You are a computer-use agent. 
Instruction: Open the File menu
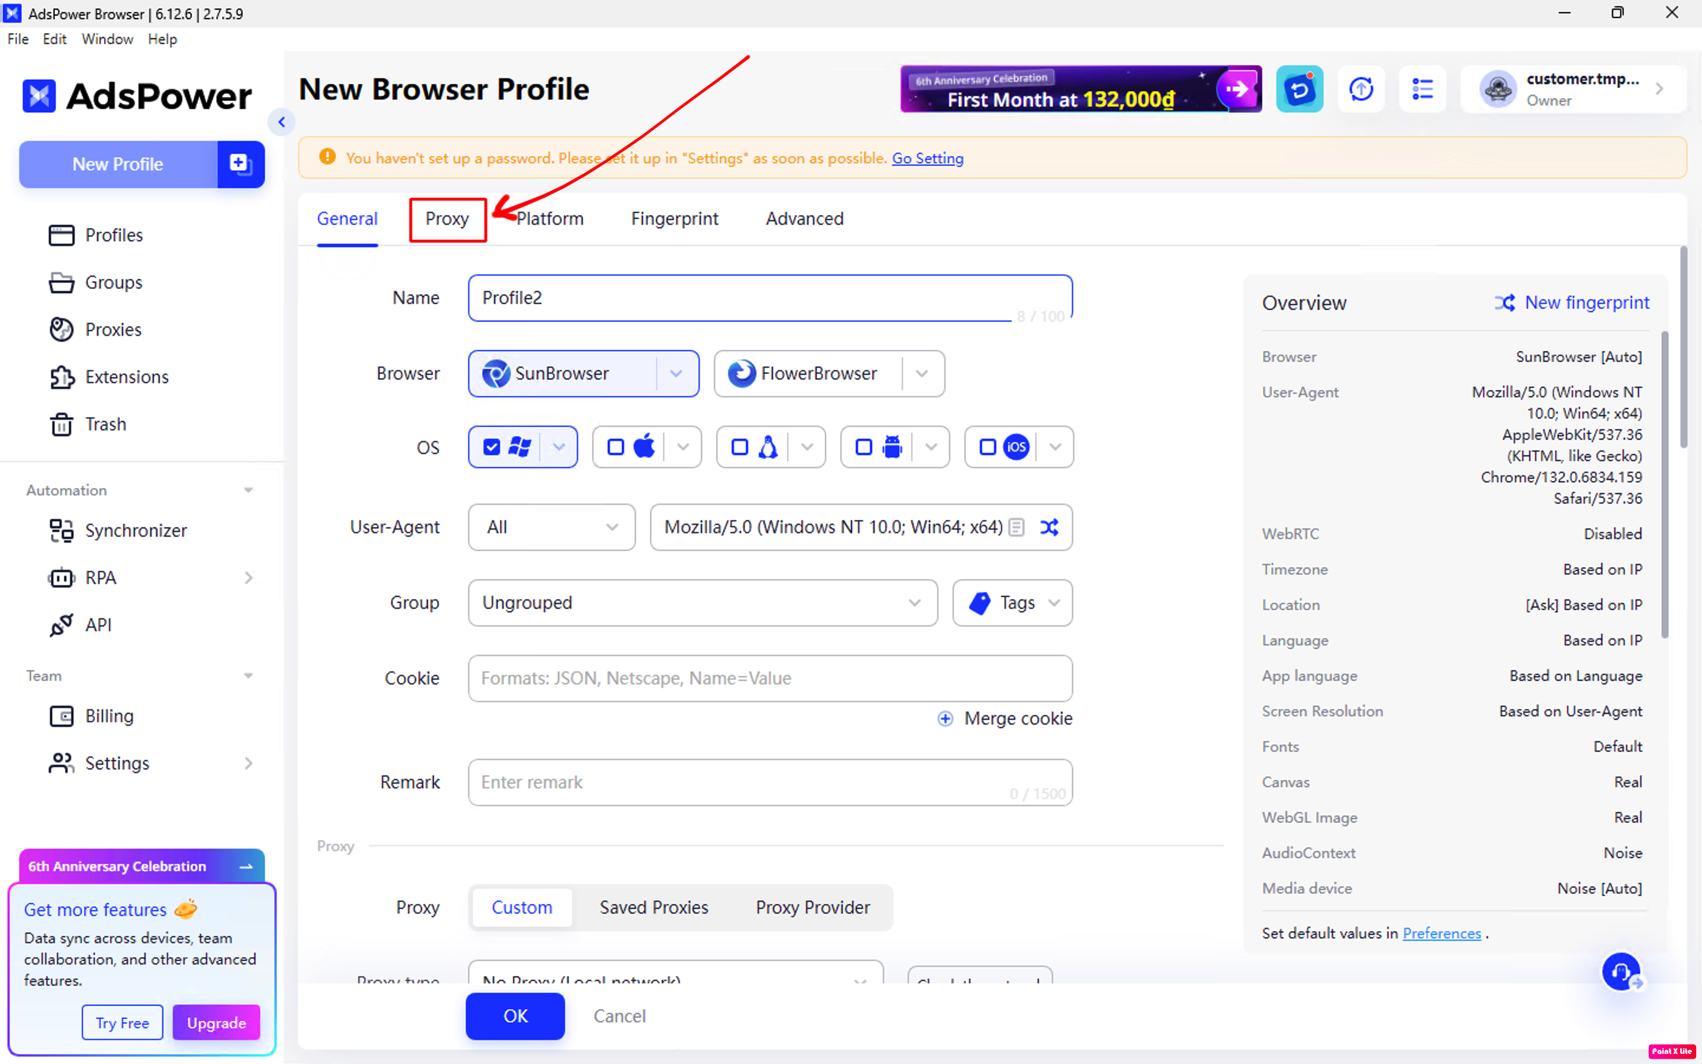point(18,40)
